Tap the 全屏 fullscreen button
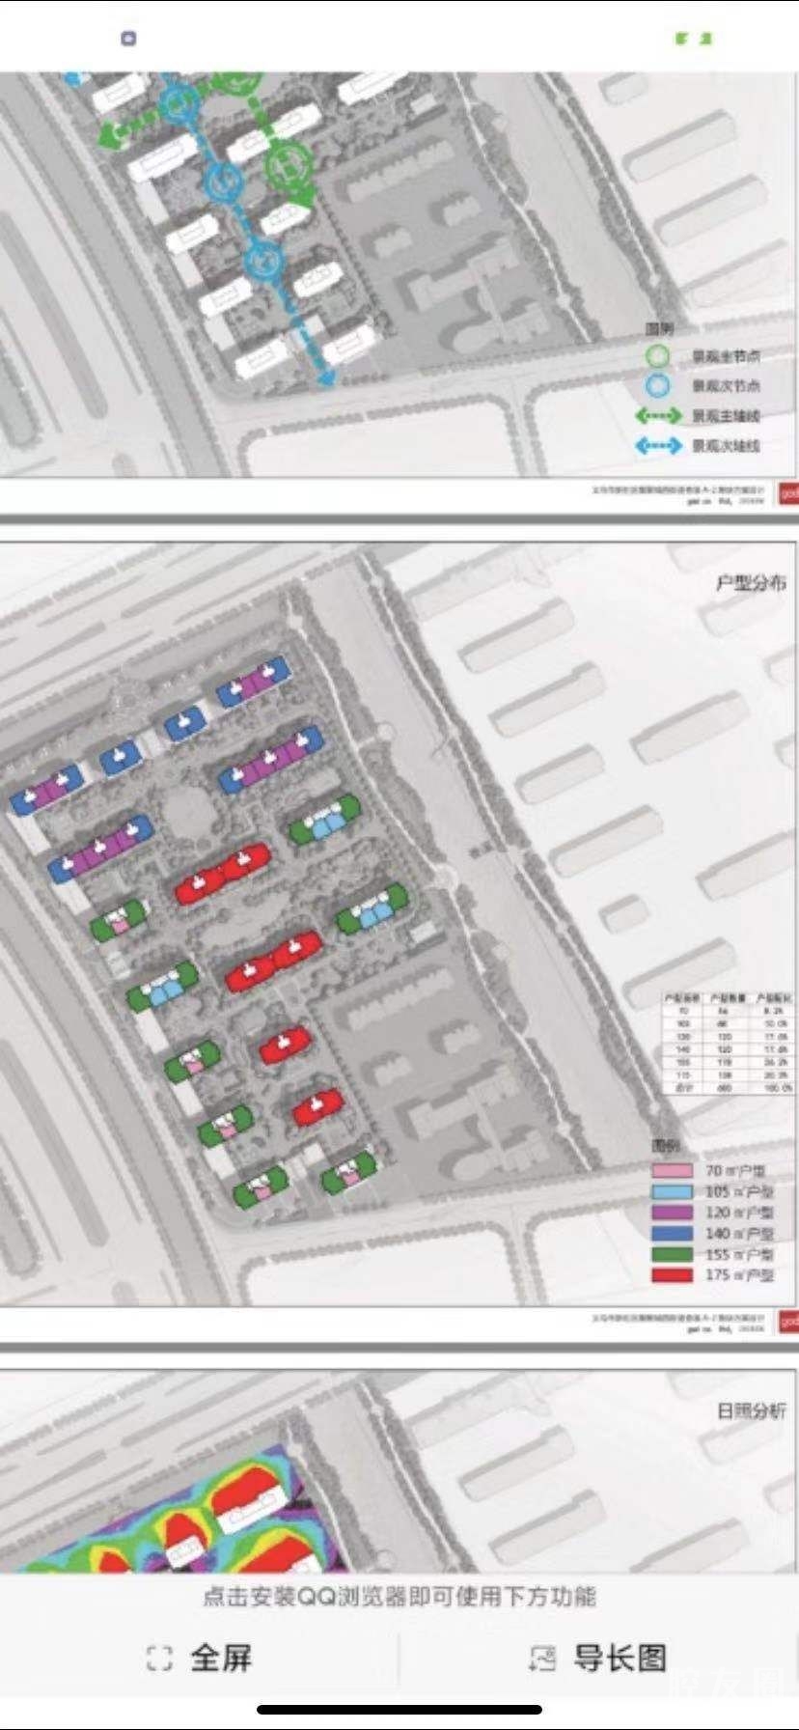This screenshot has width=799, height=1730. [x=221, y=1659]
